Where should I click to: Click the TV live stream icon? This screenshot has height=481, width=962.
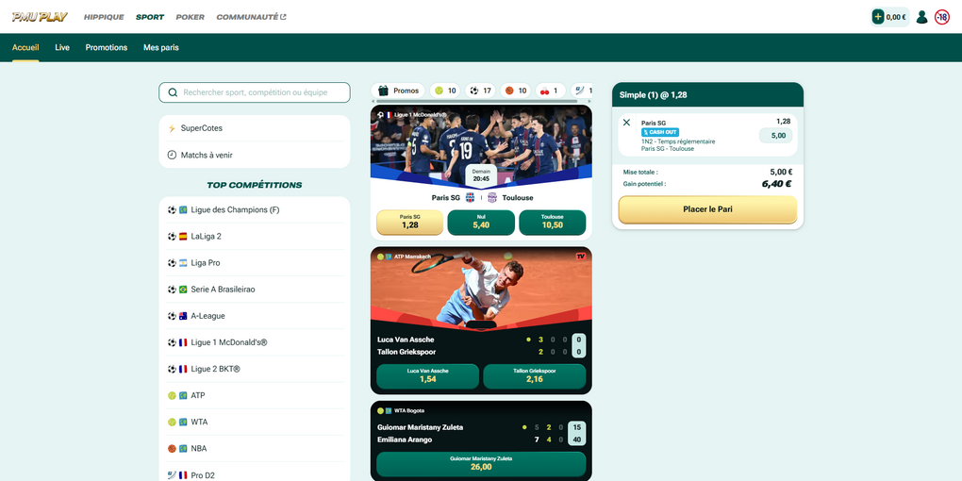pos(580,257)
